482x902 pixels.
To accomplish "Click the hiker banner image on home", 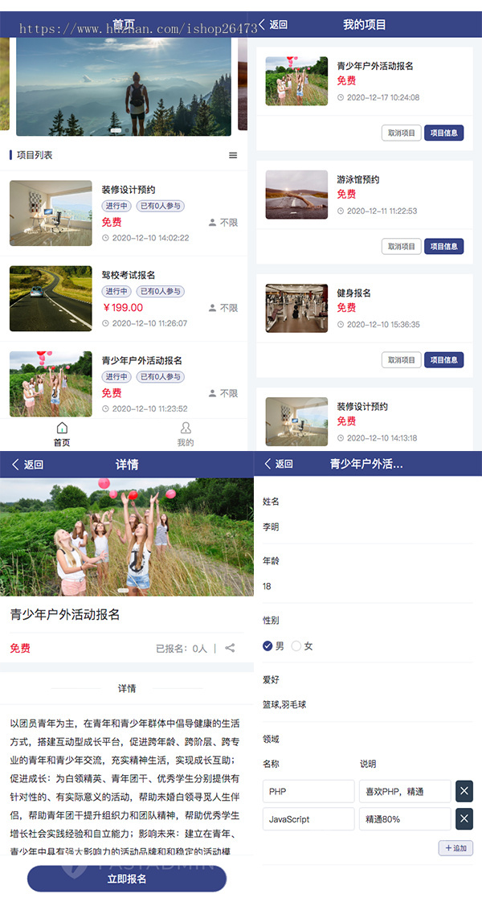I will [124, 86].
